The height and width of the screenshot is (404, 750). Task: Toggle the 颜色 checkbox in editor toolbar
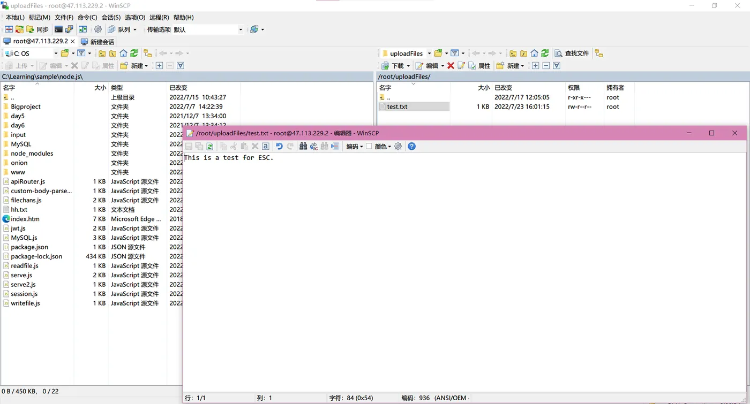pyautogui.click(x=369, y=146)
